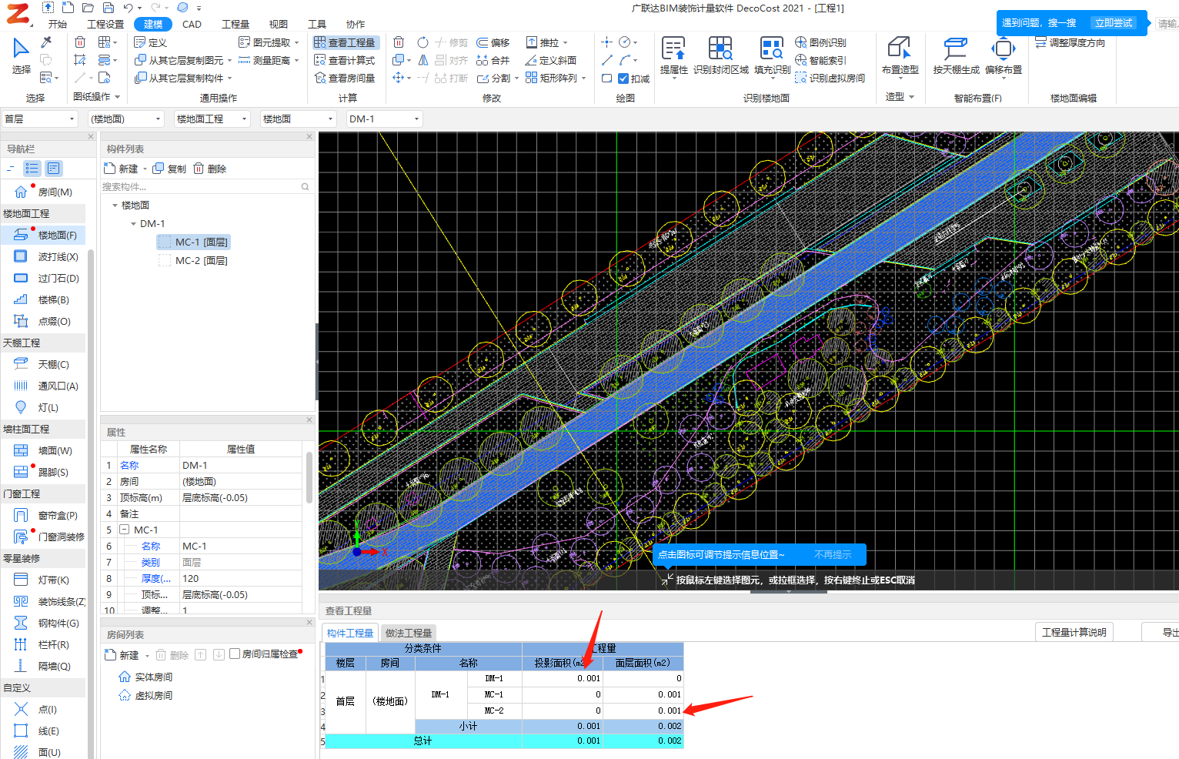Select 过门石(D) in navigation bar
The width and height of the screenshot is (1179, 759).
tap(46, 278)
